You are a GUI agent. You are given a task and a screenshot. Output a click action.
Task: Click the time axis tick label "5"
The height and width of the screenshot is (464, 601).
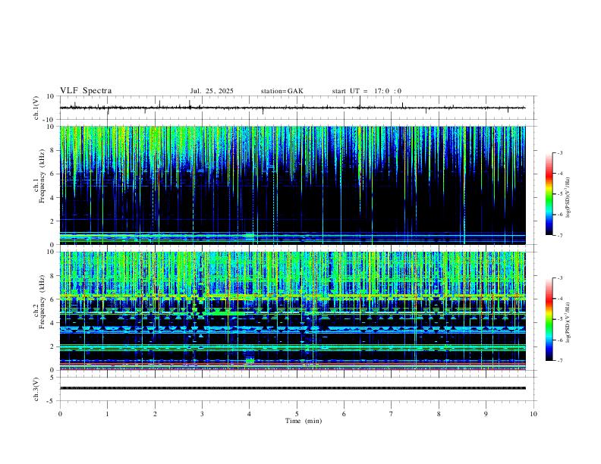pos(297,414)
